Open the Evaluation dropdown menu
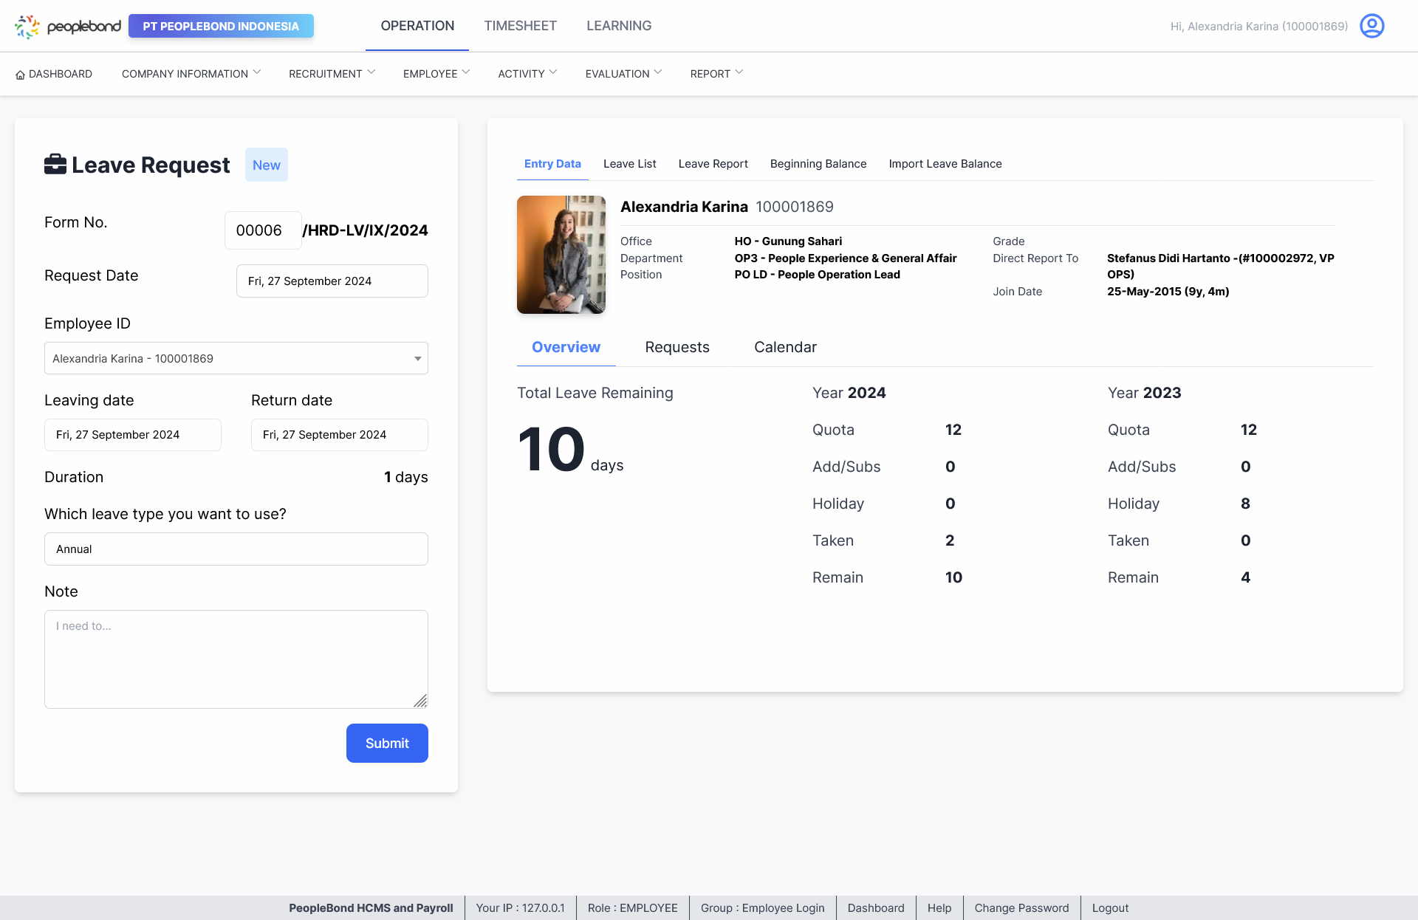Image resolution: width=1418 pixels, height=920 pixels. pos(623,74)
